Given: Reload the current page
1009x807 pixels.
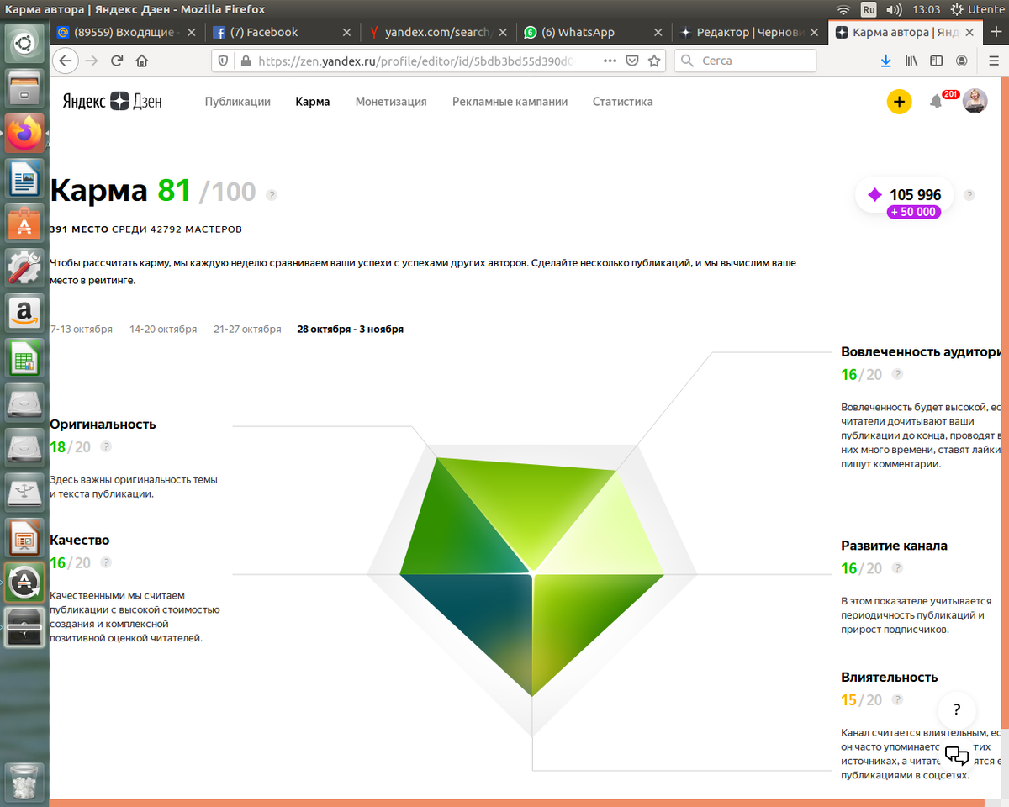Looking at the screenshot, I should pos(117,61).
